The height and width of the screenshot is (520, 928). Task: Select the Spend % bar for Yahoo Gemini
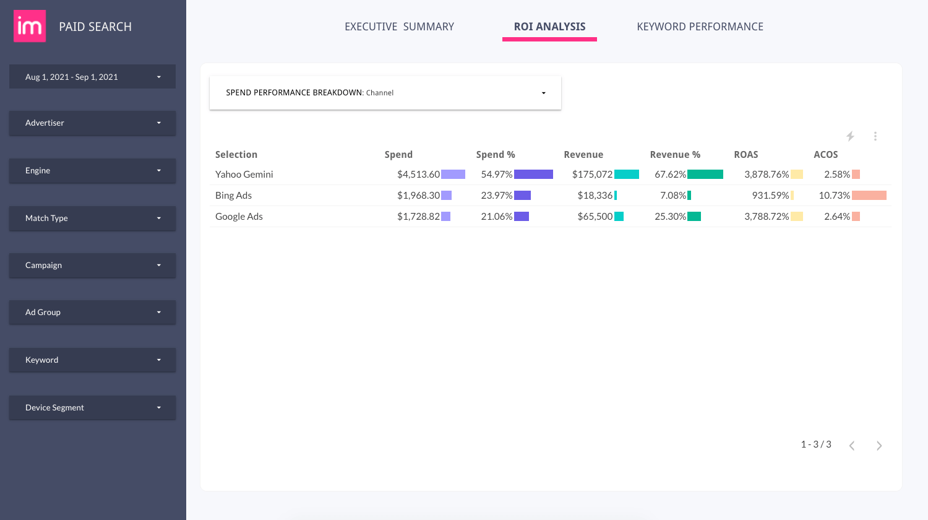pyautogui.click(x=535, y=174)
